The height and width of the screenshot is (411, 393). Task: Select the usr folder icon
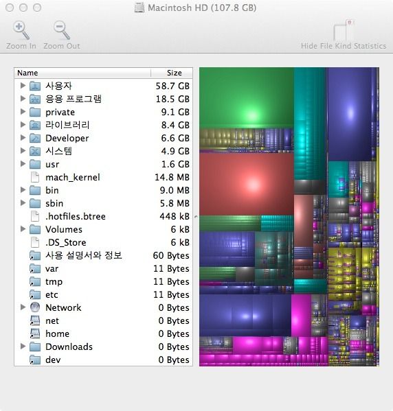click(x=35, y=164)
